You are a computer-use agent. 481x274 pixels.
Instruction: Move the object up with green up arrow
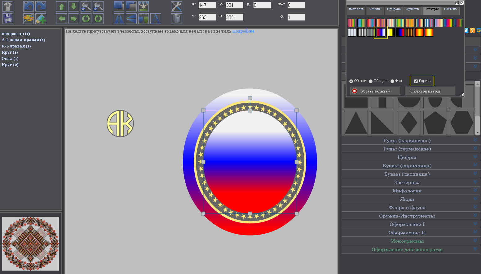tap(61, 6)
